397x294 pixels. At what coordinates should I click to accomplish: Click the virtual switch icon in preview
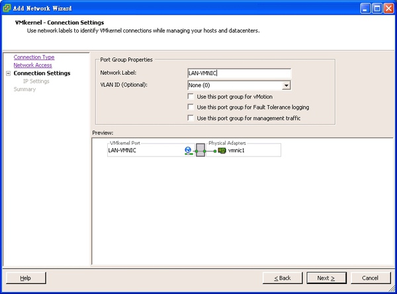(200, 150)
